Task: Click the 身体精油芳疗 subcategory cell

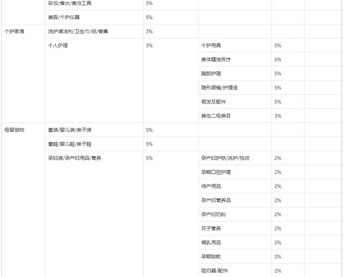Action: point(215,59)
